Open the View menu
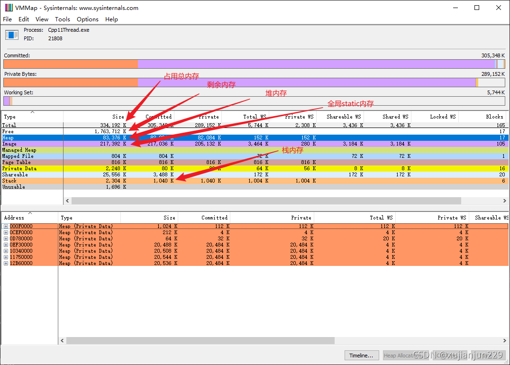Viewport: 510px width, 365px height. tap(42, 19)
